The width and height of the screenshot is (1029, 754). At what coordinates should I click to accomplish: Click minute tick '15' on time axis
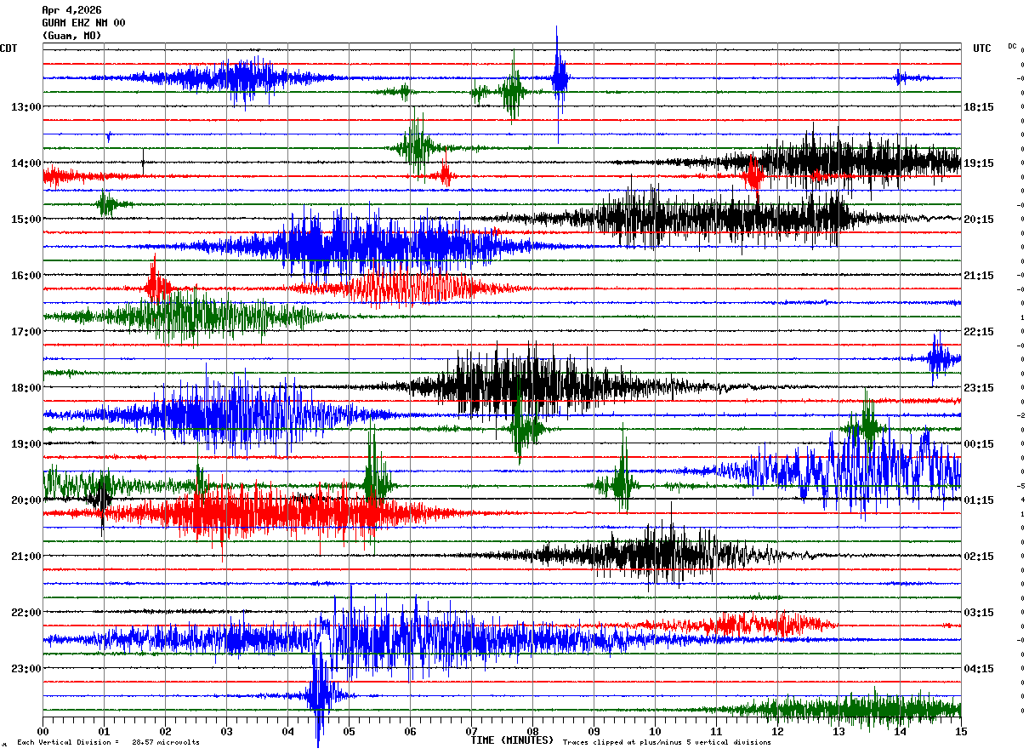[961, 731]
